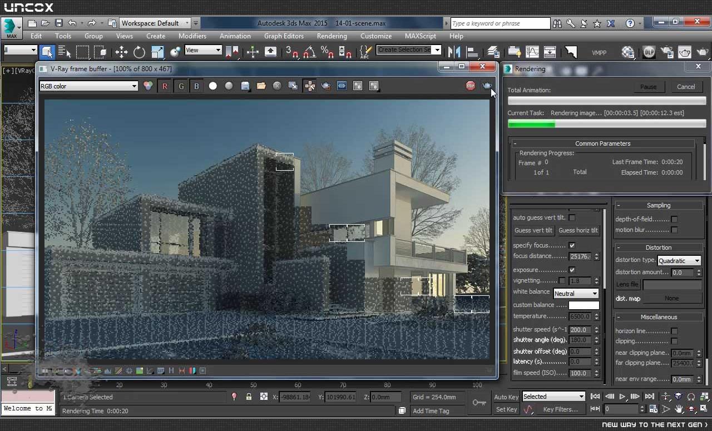Open the reference coordinate View dropdown

click(x=203, y=50)
